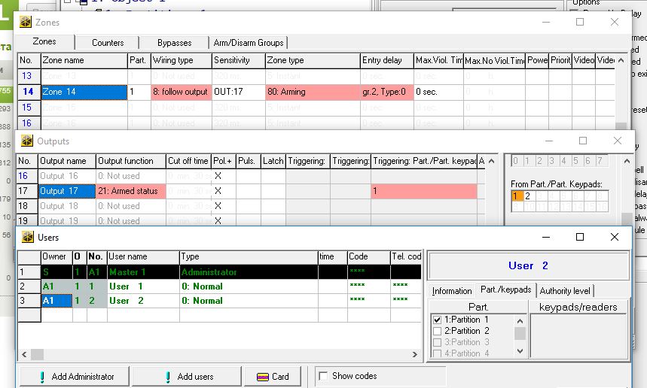
Task: Open the Information tab for User 2
Action: point(452,291)
